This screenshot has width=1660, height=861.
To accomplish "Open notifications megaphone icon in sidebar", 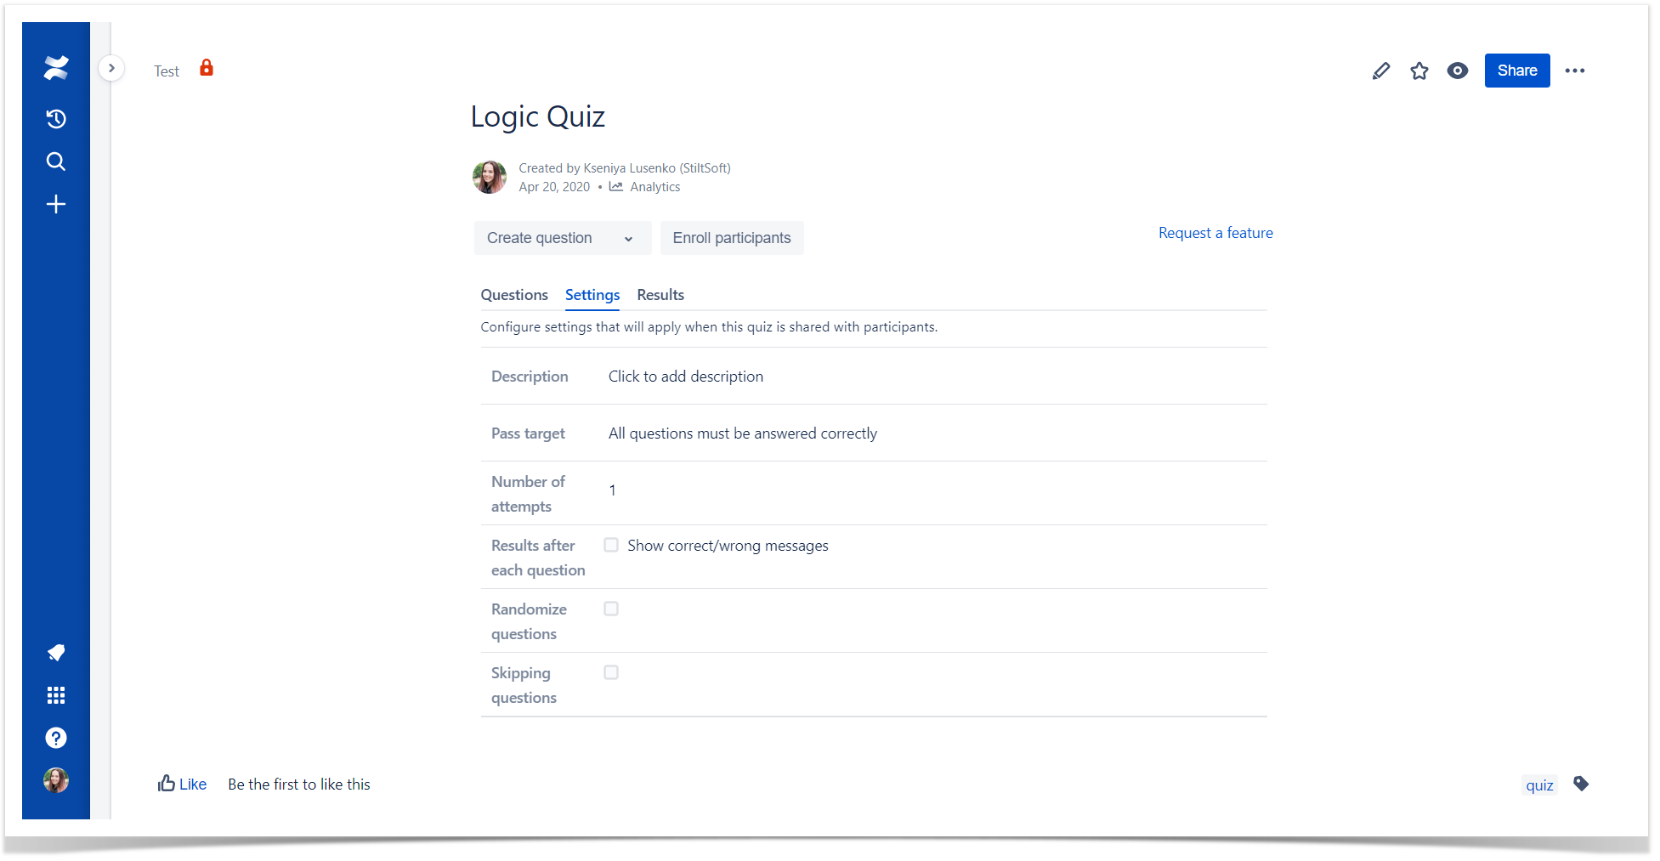I will click(56, 653).
